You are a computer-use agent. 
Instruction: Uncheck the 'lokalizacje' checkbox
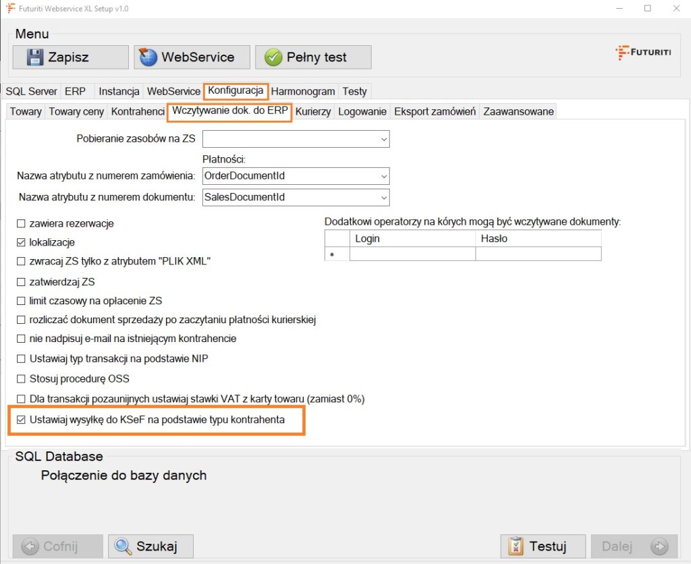[x=21, y=242]
